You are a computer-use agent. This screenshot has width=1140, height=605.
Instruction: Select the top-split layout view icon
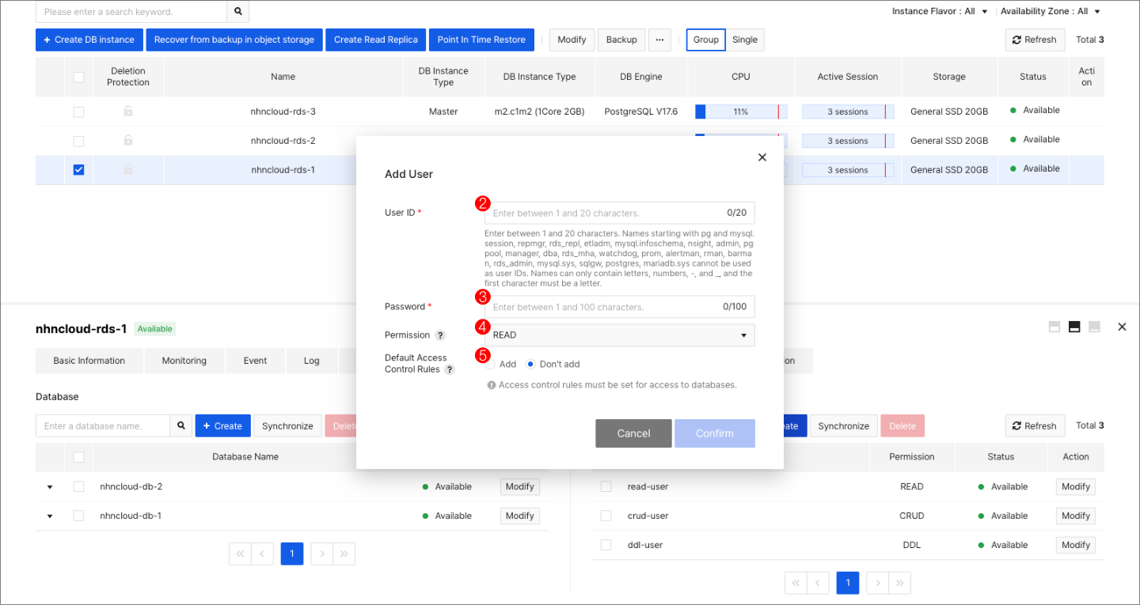(x=1054, y=326)
